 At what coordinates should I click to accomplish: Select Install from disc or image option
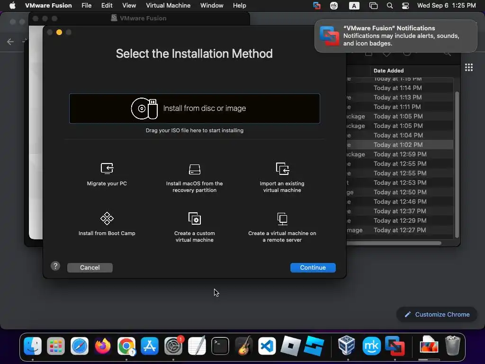point(194,109)
